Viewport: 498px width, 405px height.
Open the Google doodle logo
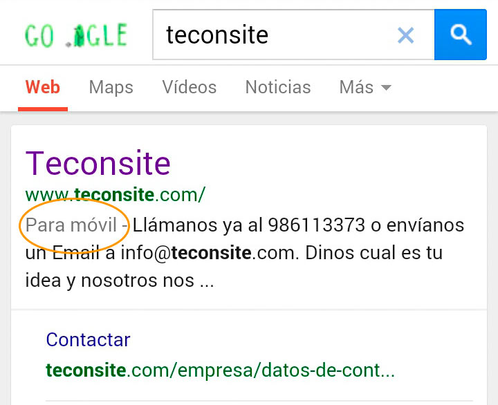[76, 35]
